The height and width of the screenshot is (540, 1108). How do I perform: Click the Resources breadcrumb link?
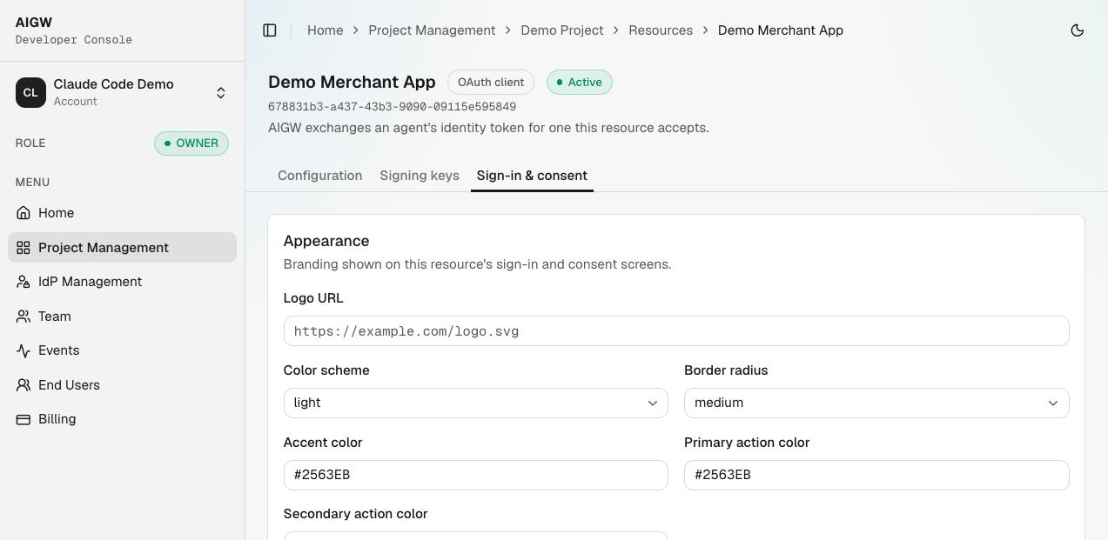click(x=661, y=30)
